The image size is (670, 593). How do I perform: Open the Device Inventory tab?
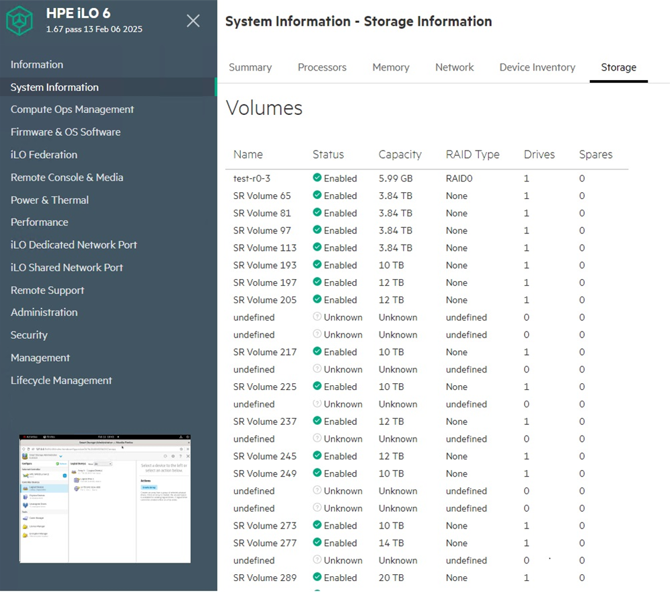tap(537, 67)
